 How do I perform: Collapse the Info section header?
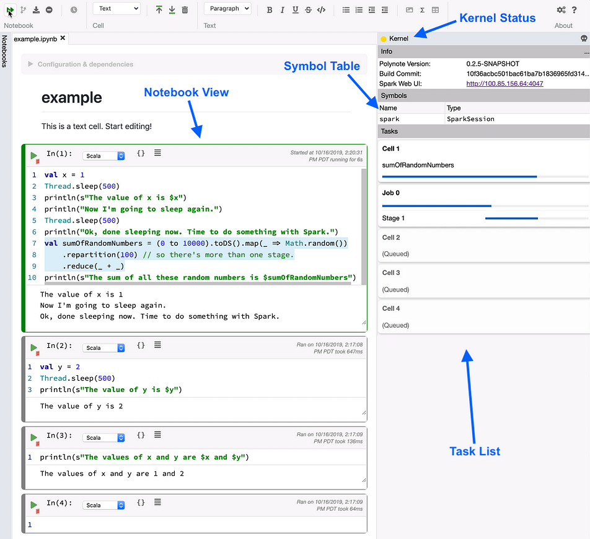483,51
